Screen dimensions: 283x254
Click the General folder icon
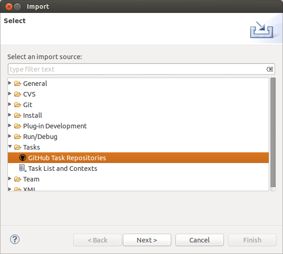(18, 84)
